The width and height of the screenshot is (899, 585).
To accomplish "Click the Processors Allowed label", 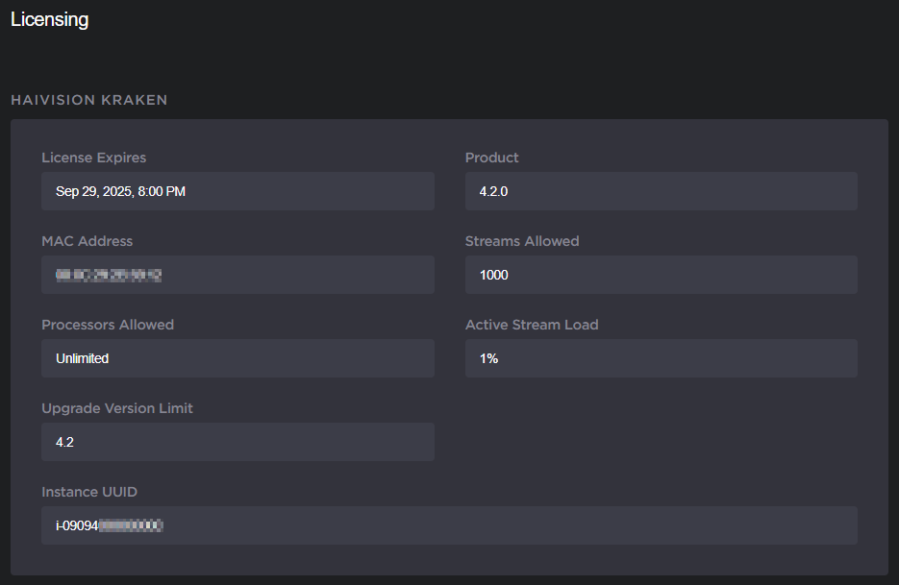I will pyautogui.click(x=108, y=325).
